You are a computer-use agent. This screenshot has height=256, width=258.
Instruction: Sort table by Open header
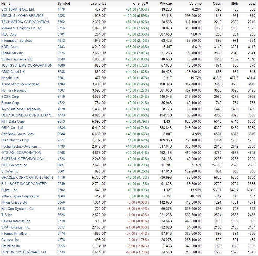[217, 3]
